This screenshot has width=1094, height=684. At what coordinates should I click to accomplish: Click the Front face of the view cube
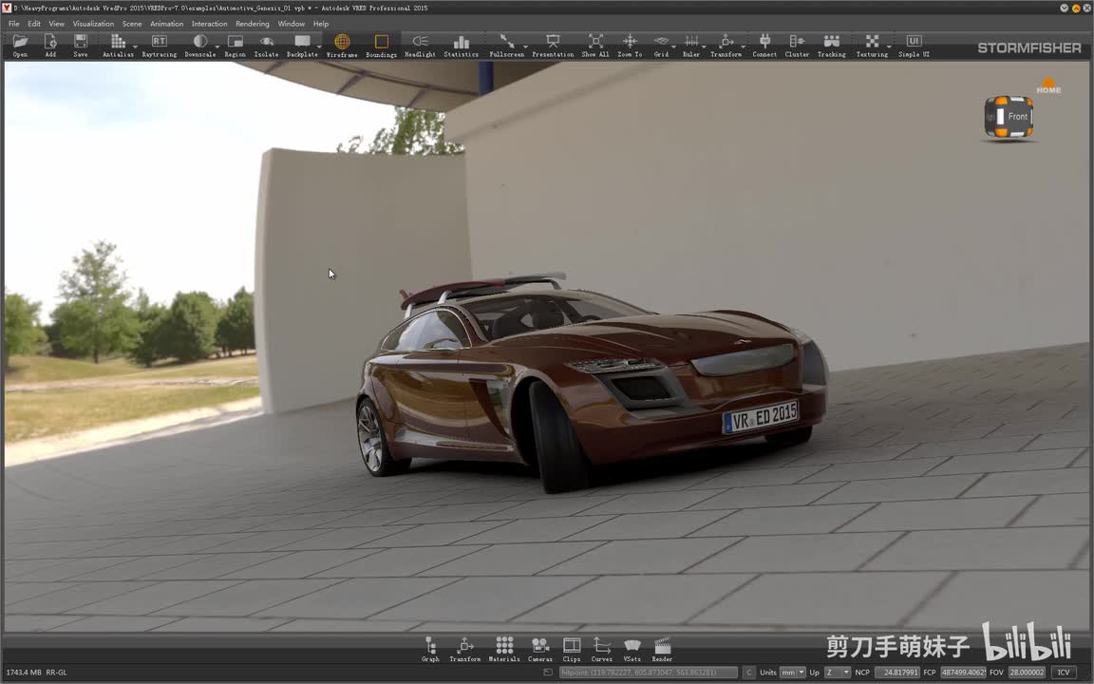[x=1017, y=117]
